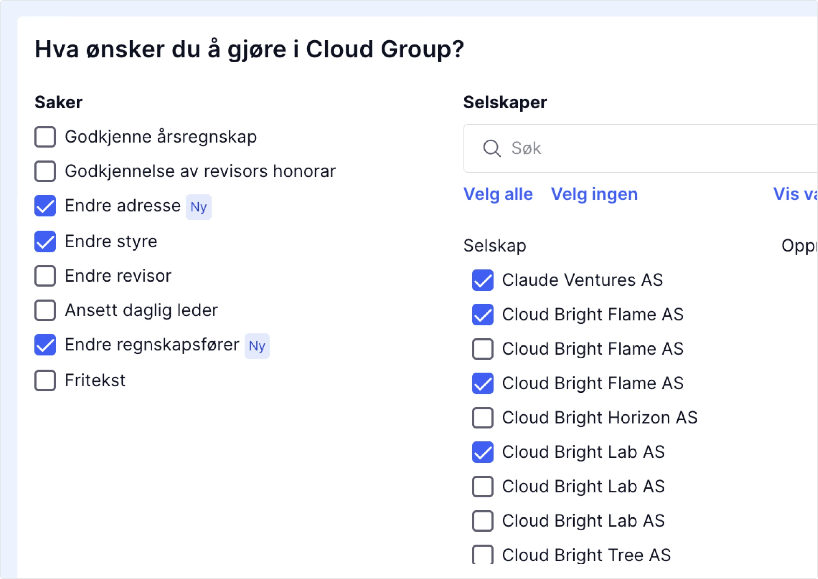
Task: Deselect Claude Ventures AS
Action: 483,280
